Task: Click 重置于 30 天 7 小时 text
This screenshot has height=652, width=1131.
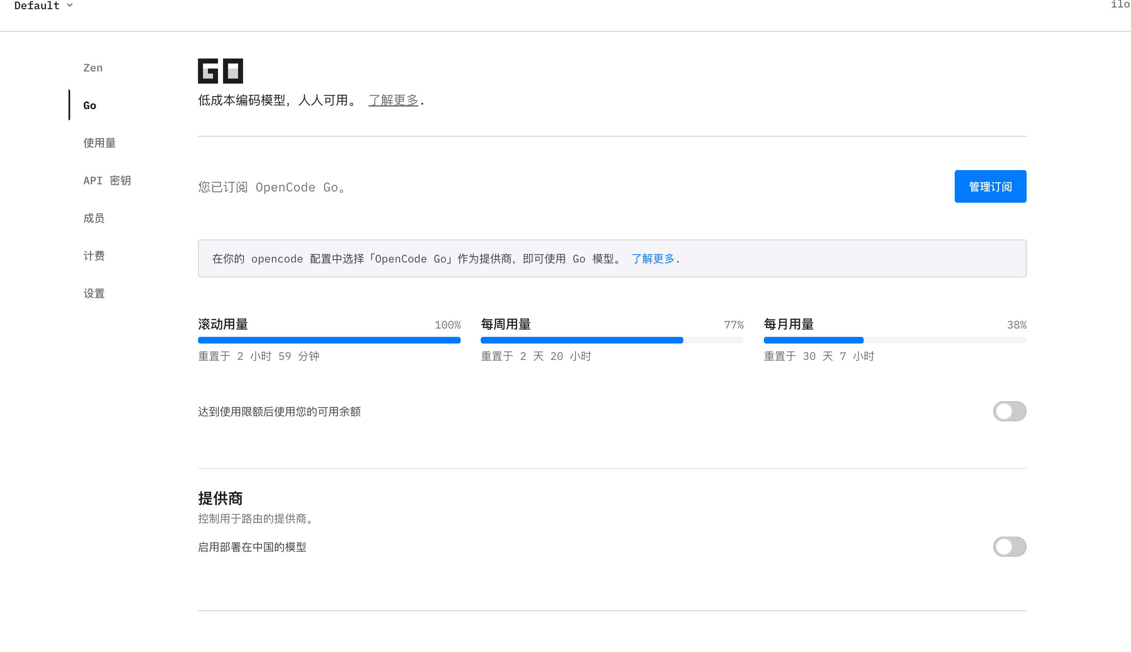Action: coord(819,356)
